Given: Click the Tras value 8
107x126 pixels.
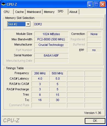Looking at the screenshot, I should (x=40, y=95).
